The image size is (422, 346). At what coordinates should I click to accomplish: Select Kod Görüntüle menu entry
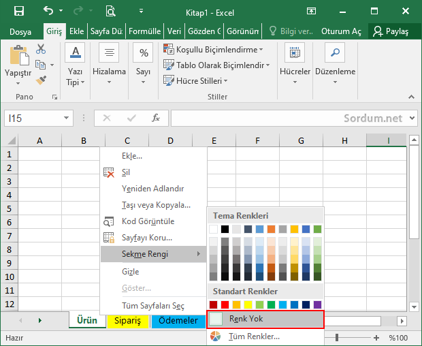153,221
